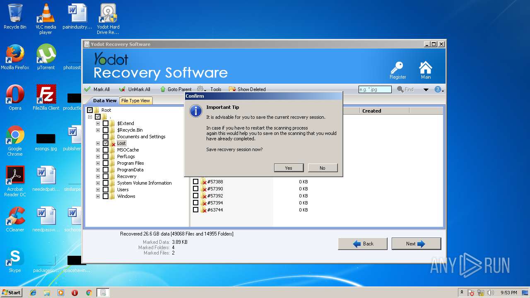Switch to the File Type View tab
The image size is (530, 298).
coord(135,101)
